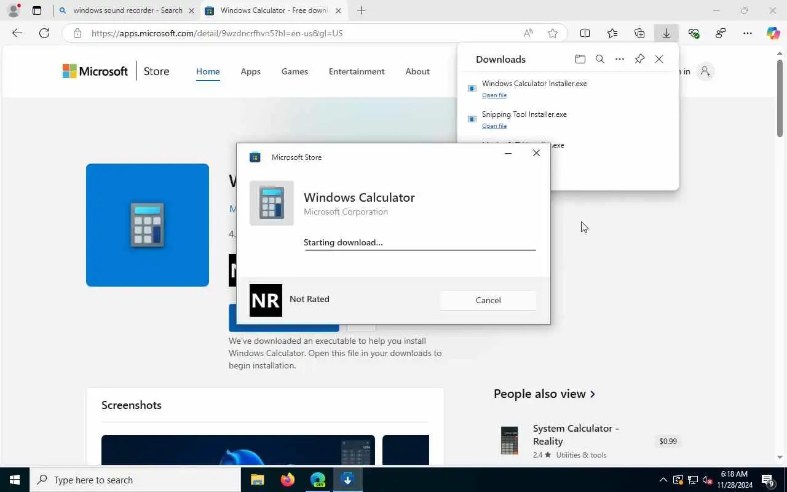This screenshot has width=787, height=492.
Task: Refresh the current page
Action: (44, 33)
